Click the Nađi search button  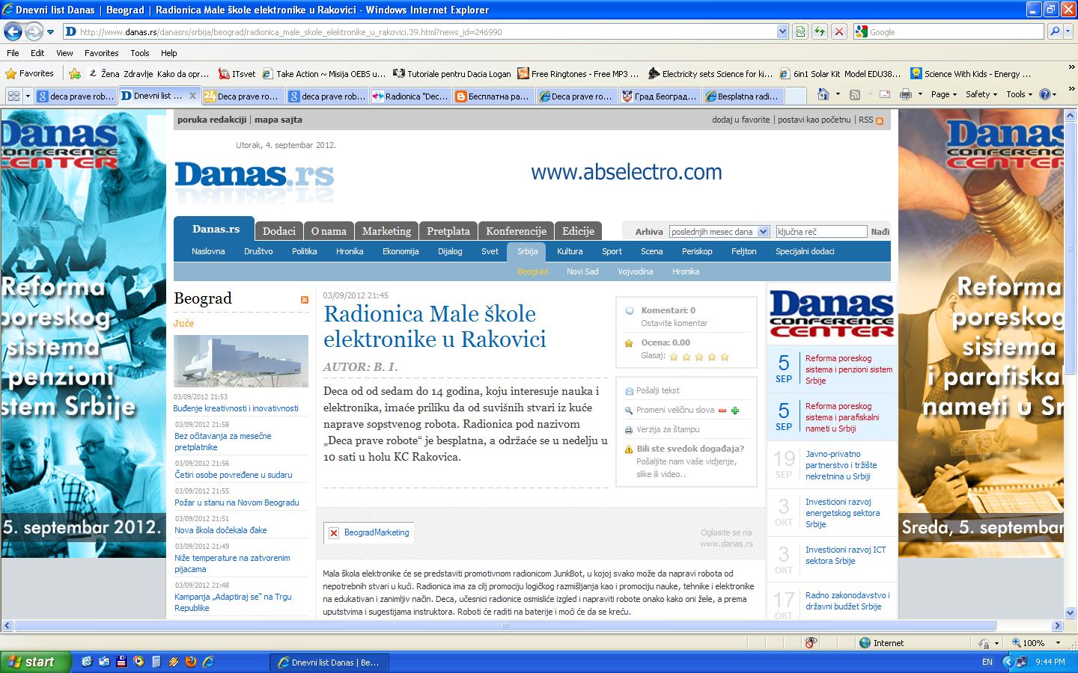(x=880, y=232)
